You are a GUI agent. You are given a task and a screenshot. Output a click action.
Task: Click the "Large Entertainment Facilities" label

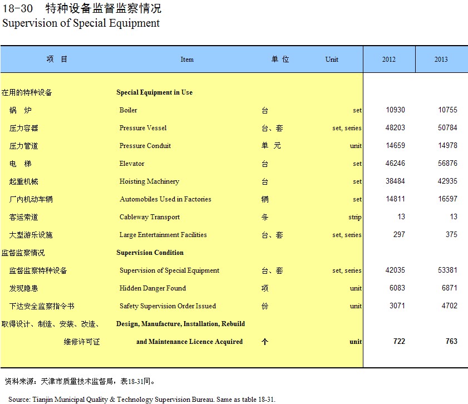click(163, 235)
